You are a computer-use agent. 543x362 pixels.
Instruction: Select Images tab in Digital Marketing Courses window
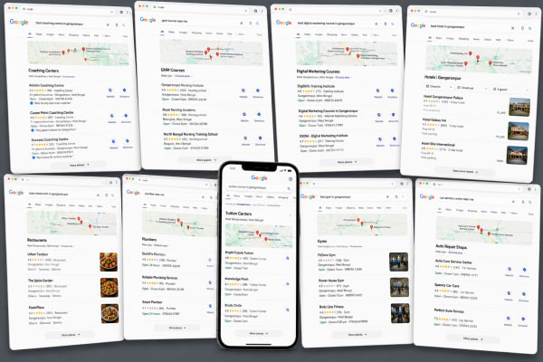pyautogui.click(x=319, y=34)
